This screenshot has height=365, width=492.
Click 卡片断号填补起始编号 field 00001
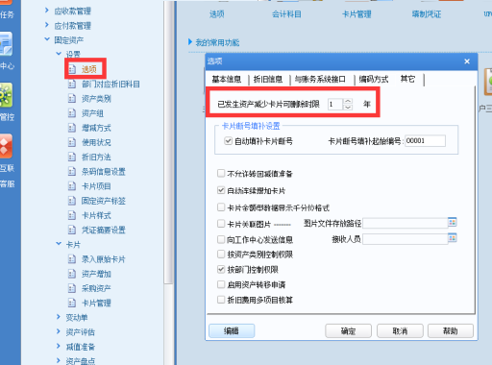(x=425, y=141)
